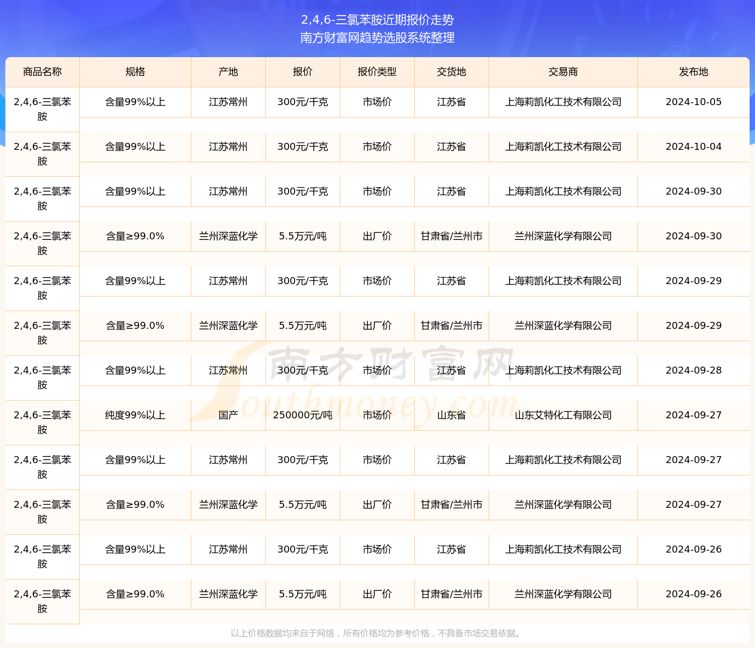
Task: Click the date 2024-10-05
Action: coord(694,102)
